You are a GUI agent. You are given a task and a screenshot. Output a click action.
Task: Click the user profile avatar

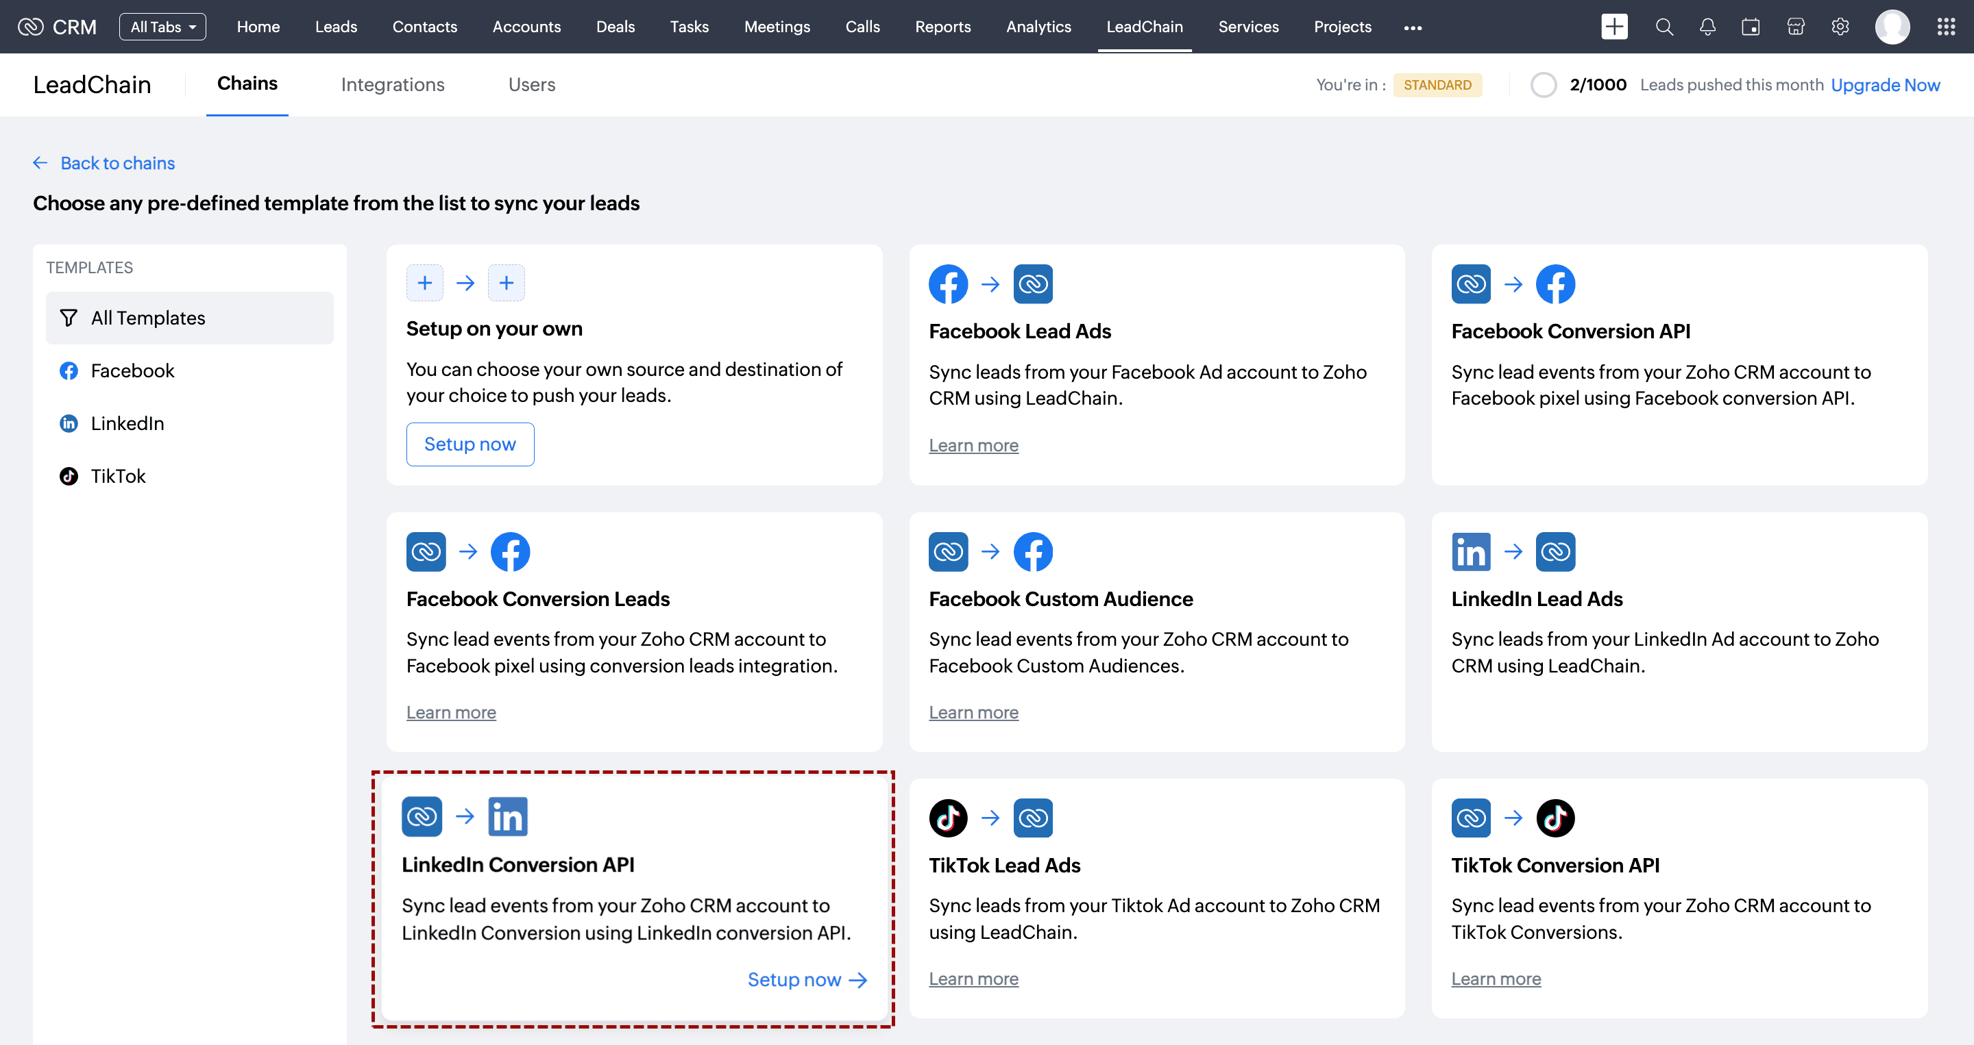[1892, 27]
